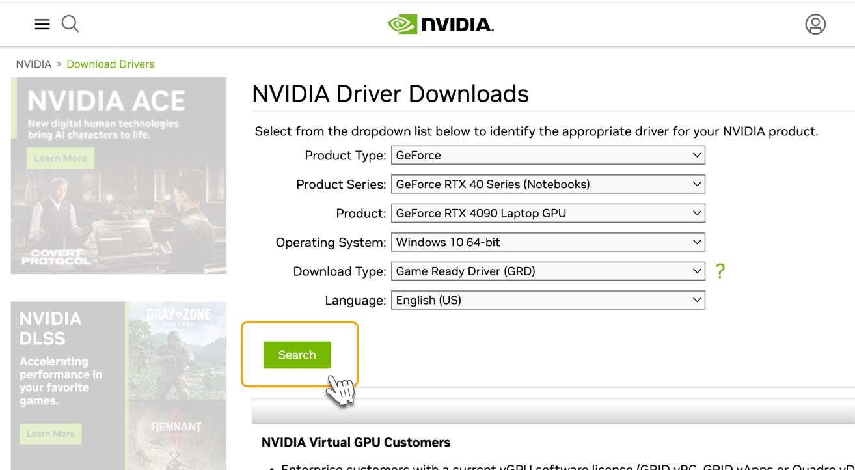
Task: Click the NVIDIA breadcrumb link
Action: (x=34, y=64)
